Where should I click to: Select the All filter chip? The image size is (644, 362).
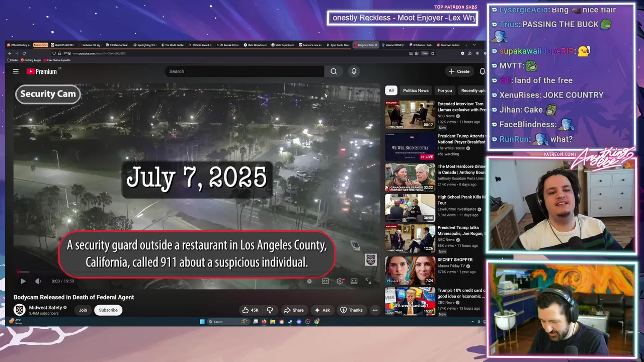[x=391, y=90]
